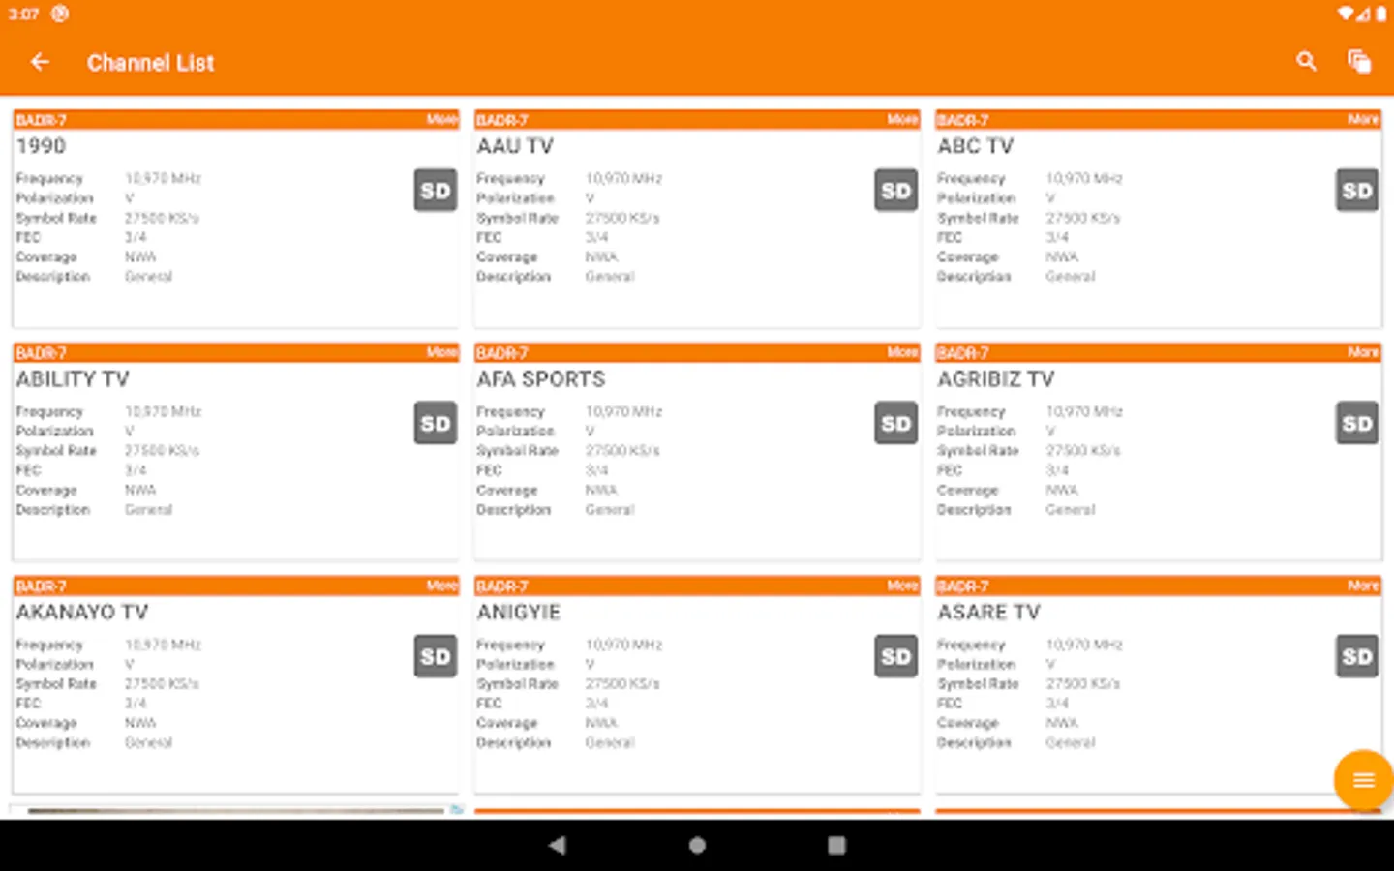Select the AFA SPORTS channel title
The height and width of the screenshot is (871, 1394).
pyautogui.click(x=541, y=379)
